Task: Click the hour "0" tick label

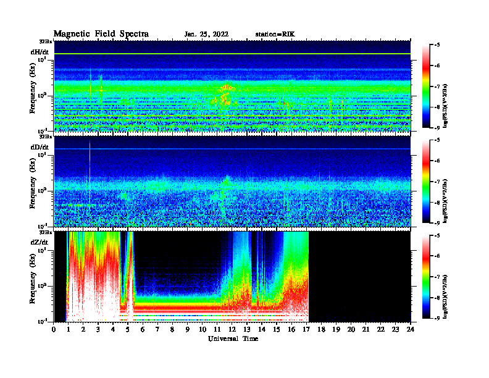Action: 54,330
